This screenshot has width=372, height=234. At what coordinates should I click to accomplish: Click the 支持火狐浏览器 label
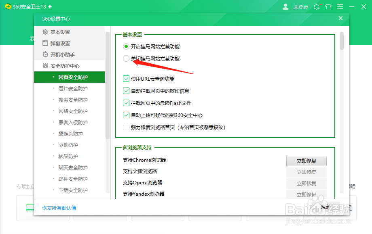[x=140, y=171]
